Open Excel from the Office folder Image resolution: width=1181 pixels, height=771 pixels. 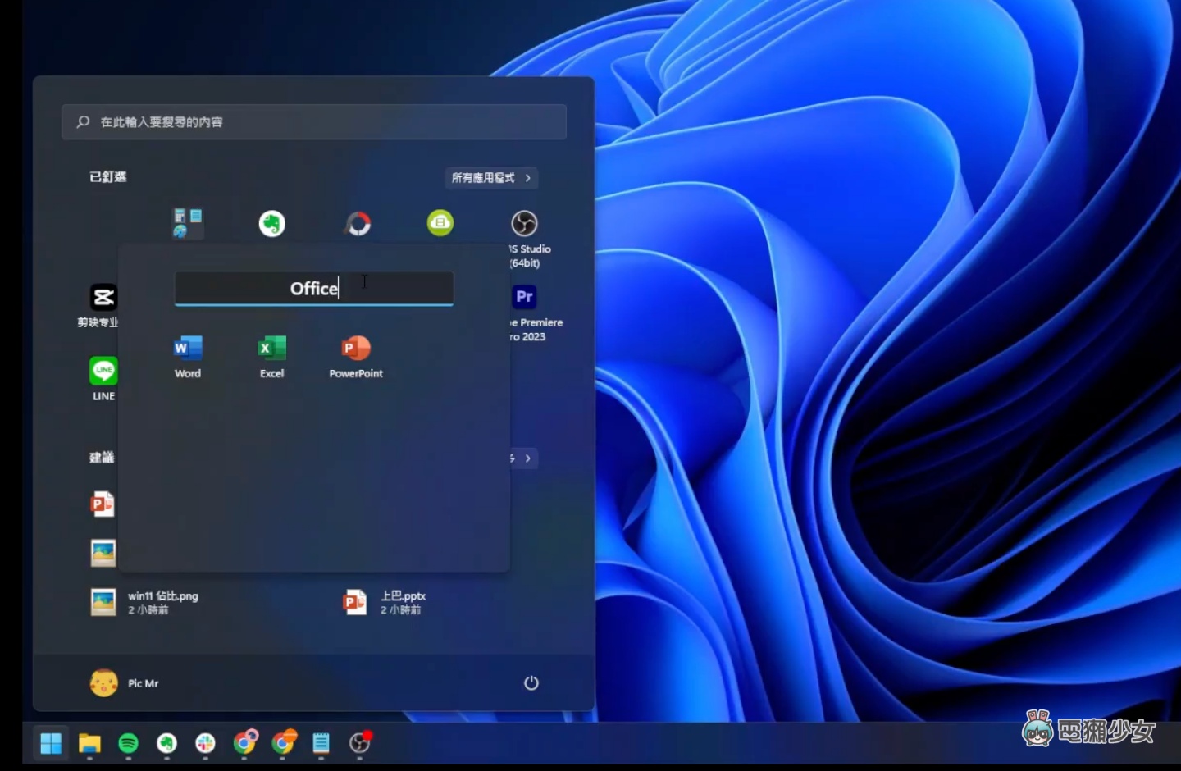[272, 357]
